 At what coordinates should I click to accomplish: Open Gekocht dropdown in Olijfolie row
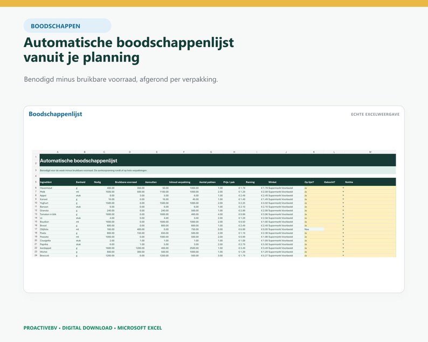[343, 229]
